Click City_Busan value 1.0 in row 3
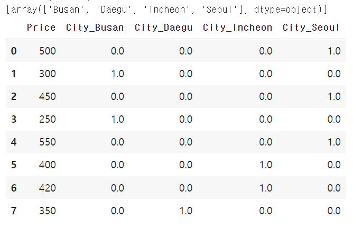Image resolution: width=353 pixels, height=227 pixels. [117, 119]
